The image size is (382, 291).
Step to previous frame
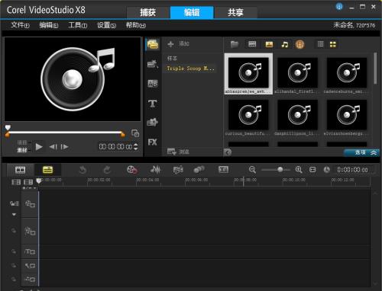click(53, 147)
